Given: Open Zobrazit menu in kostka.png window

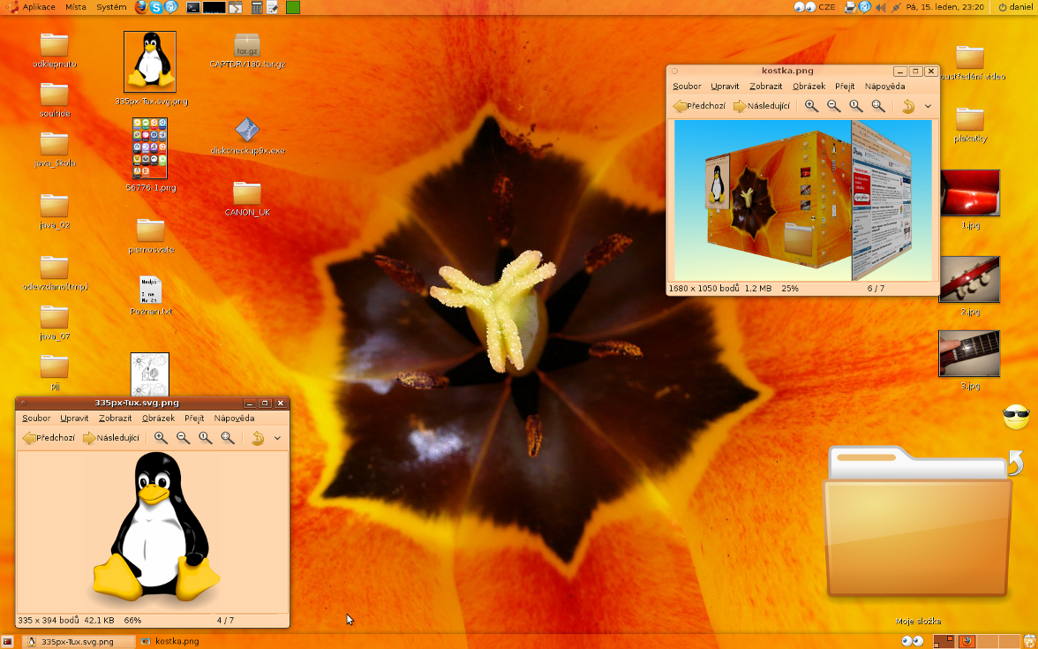Looking at the screenshot, I should [x=766, y=87].
